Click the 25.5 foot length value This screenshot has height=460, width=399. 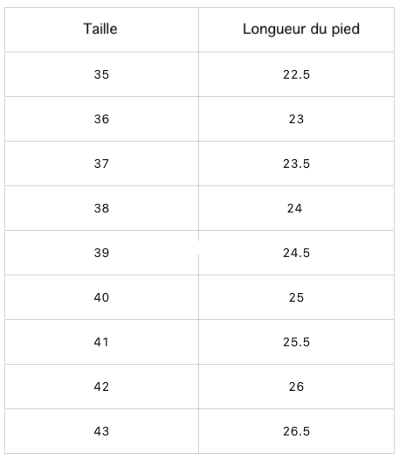pos(296,342)
